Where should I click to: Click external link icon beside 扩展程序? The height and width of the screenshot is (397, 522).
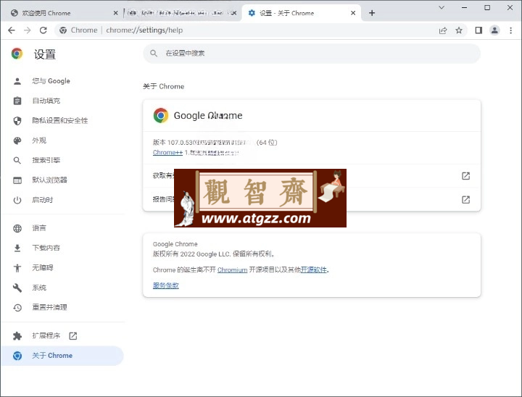coord(73,335)
